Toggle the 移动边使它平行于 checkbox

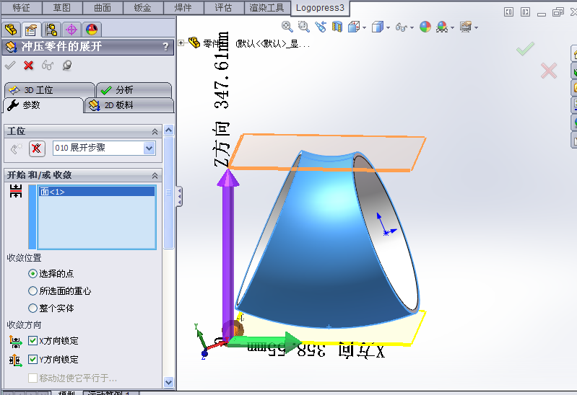click(x=32, y=378)
